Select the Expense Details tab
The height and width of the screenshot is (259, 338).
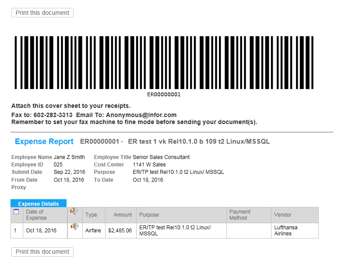tap(39, 204)
